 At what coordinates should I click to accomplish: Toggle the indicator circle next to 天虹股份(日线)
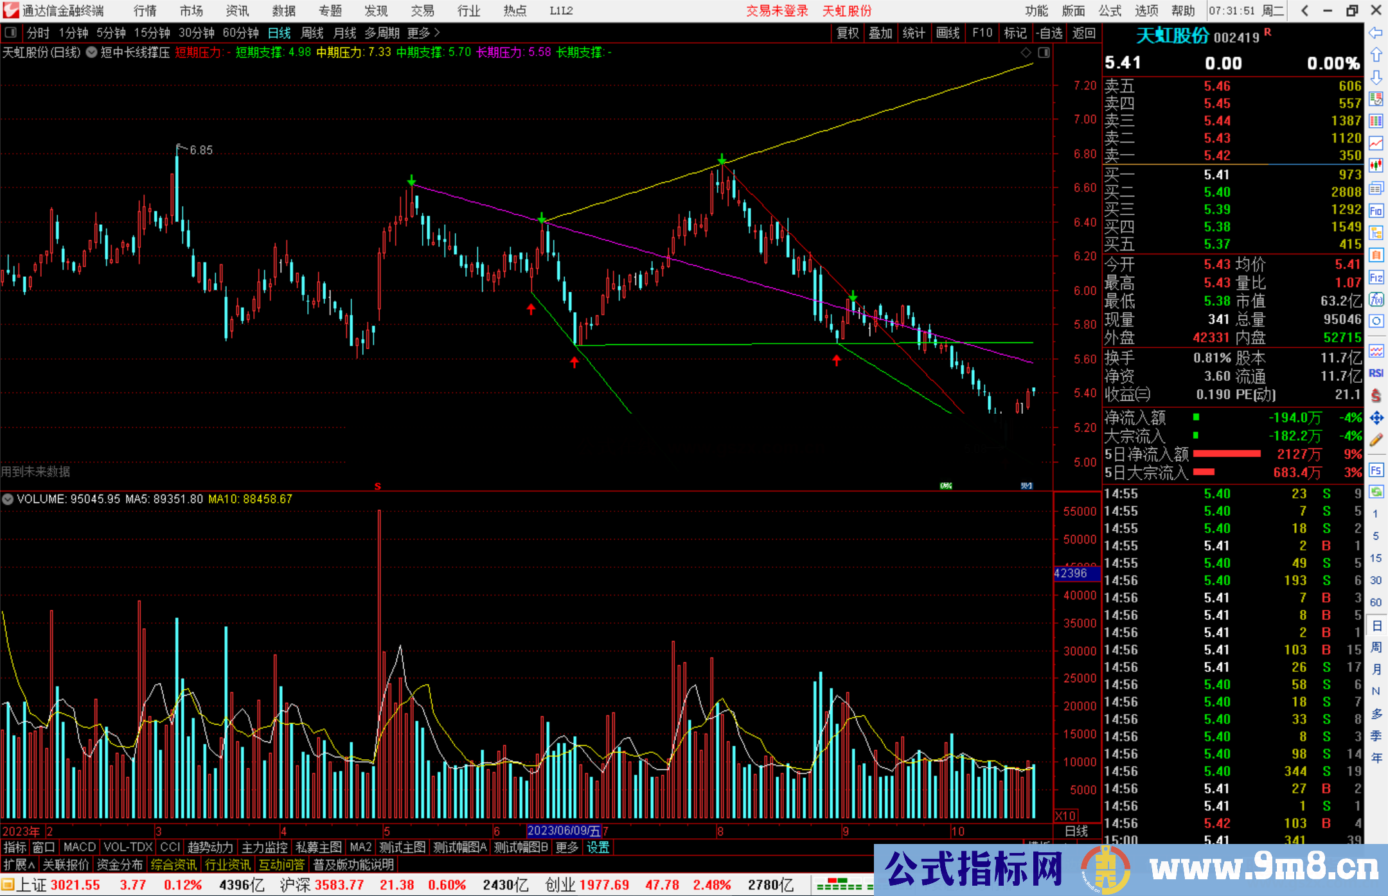91,52
